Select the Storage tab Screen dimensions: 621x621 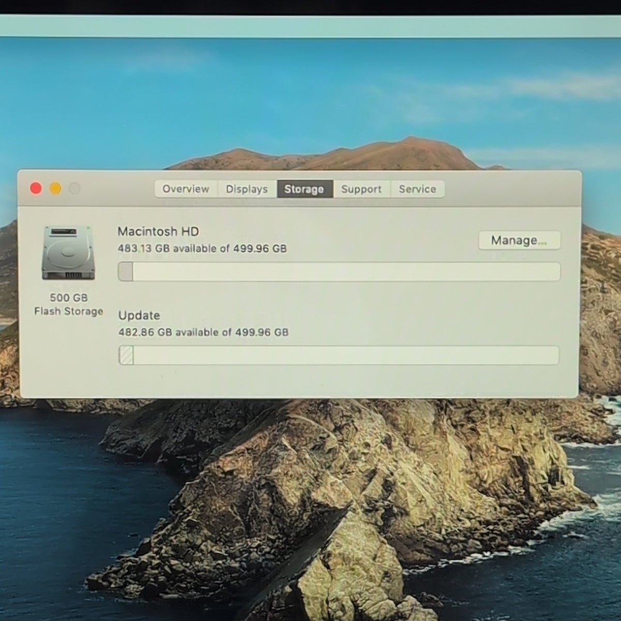click(x=304, y=189)
